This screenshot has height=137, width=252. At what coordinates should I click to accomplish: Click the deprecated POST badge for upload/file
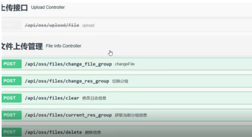[10, 25]
